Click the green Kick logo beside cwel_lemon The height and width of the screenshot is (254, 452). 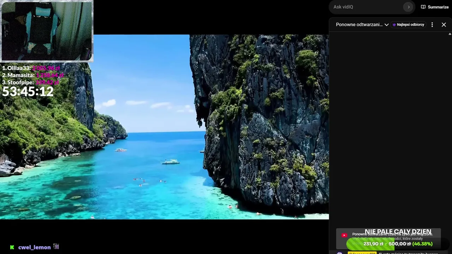point(12,247)
